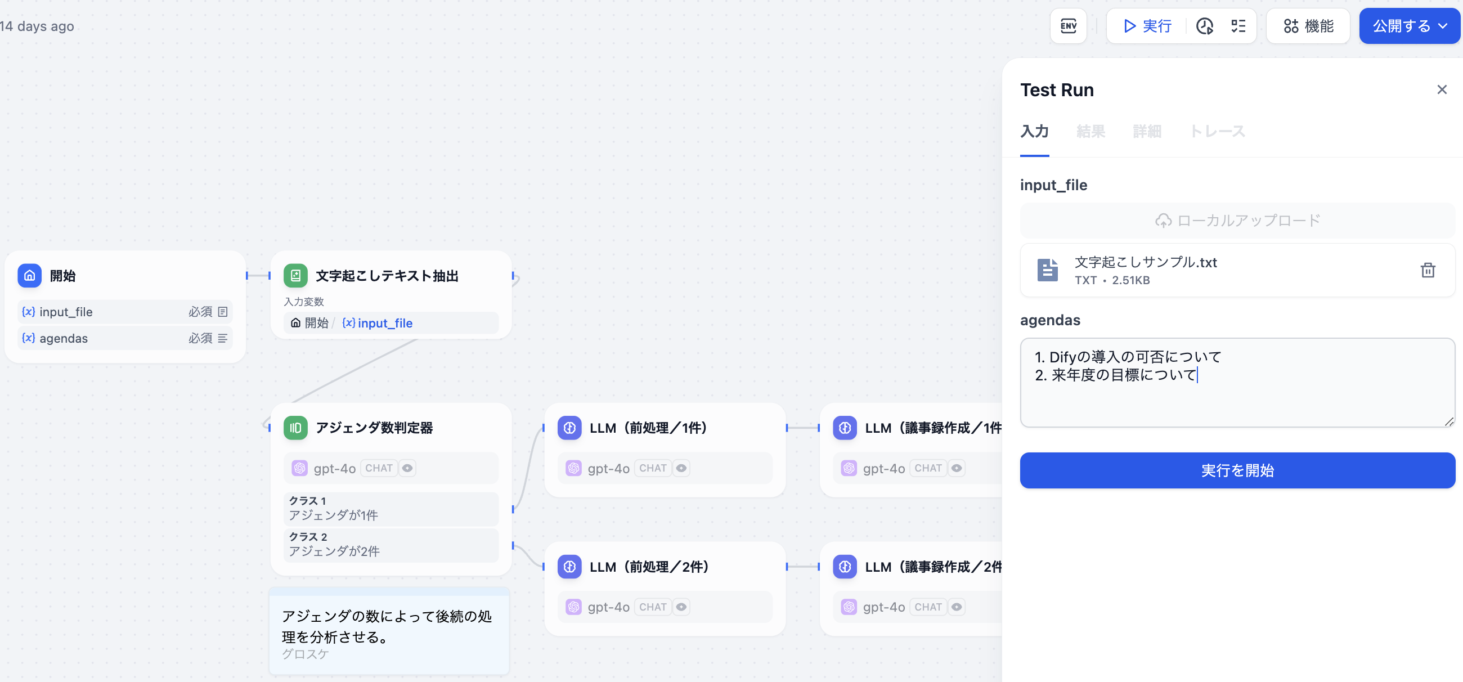Open the ENV environment variables icon

(x=1068, y=26)
